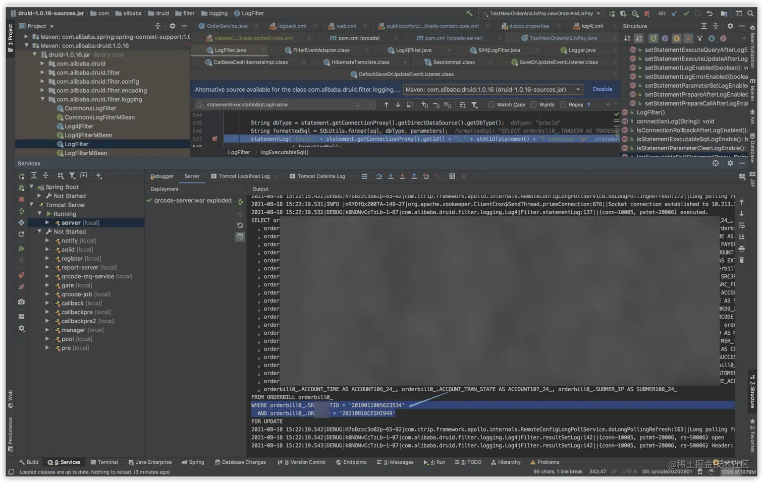Close the logback.xml editor tab
The width and height of the screenshot is (763, 483).
pyautogui.click(x=315, y=26)
